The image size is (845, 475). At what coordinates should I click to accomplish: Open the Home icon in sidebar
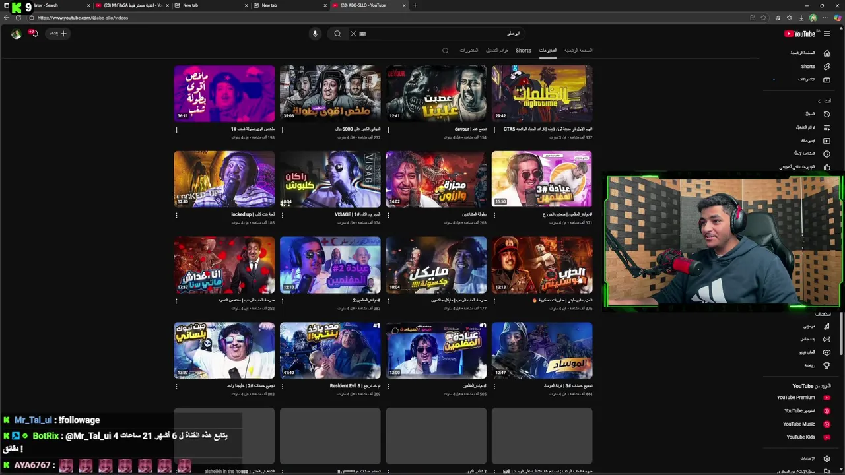tap(827, 53)
